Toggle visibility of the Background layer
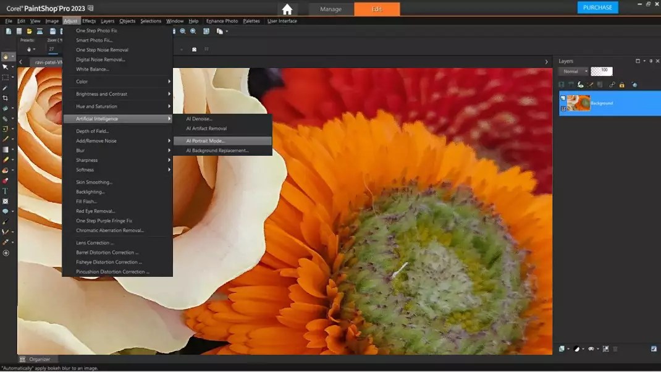Viewport: 661px width, 372px height. pos(563,98)
